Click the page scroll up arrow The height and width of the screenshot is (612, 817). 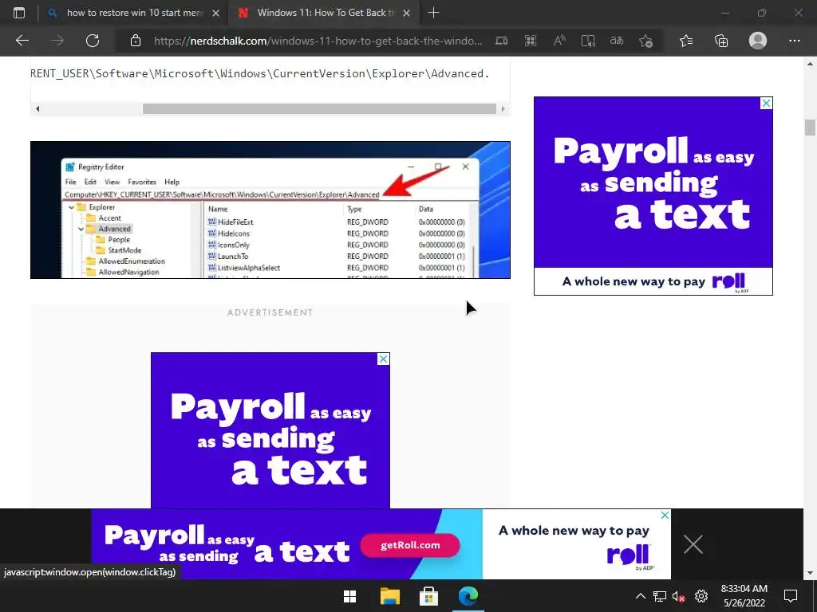[x=810, y=64]
